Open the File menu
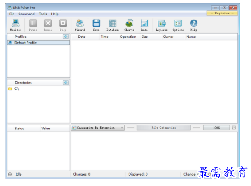This screenshot has width=251, height=186. pyautogui.click(x=11, y=14)
